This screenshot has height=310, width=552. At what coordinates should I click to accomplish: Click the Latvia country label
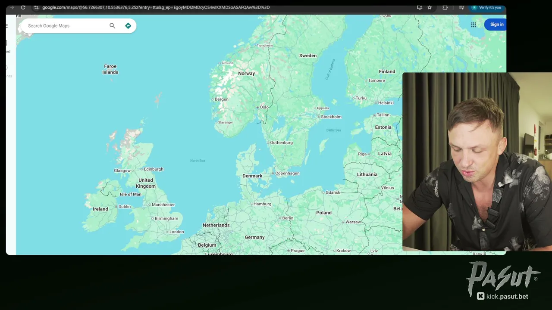[x=385, y=154]
